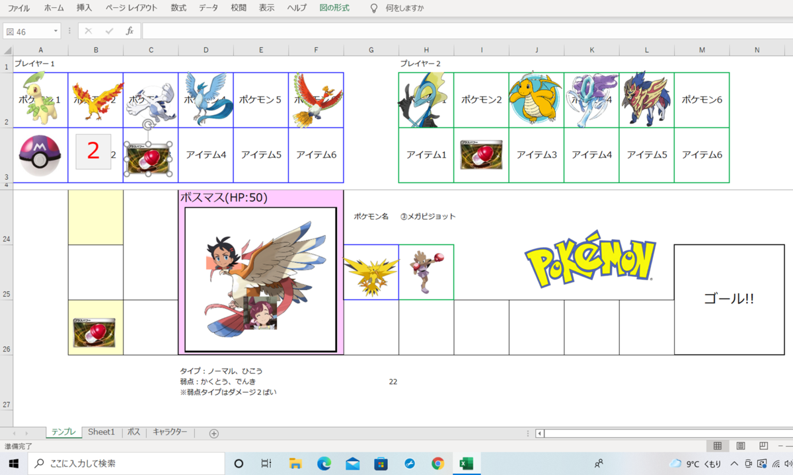
Task: Click the sheet tab scroll-left arrow
Action: (15, 433)
